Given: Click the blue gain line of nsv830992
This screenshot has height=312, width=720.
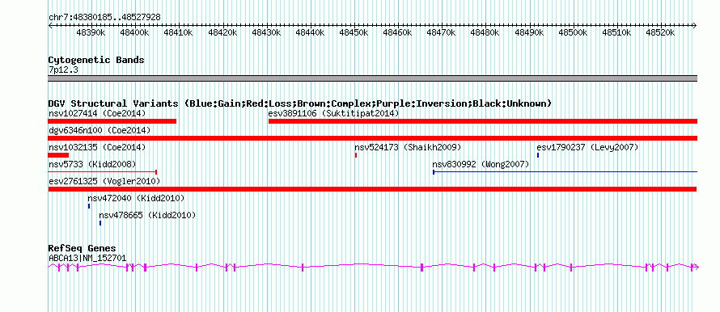Looking at the screenshot, I should pyautogui.click(x=565, y=172).
